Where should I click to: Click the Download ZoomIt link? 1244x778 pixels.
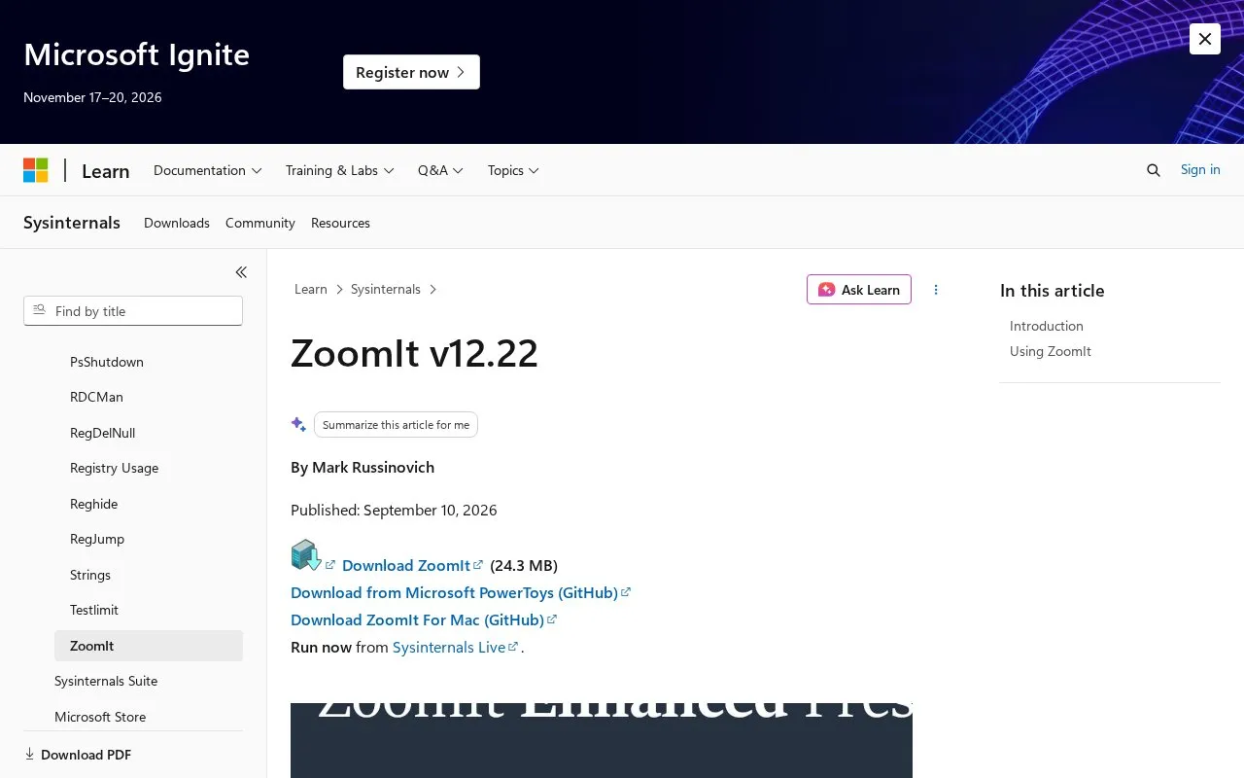click(412, 565)
